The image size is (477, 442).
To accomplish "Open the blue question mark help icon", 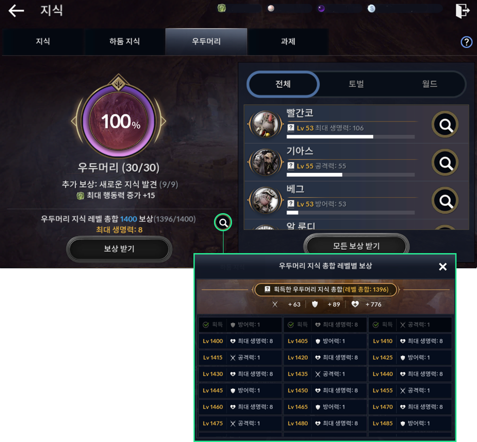I will click(x=467, y=42).
